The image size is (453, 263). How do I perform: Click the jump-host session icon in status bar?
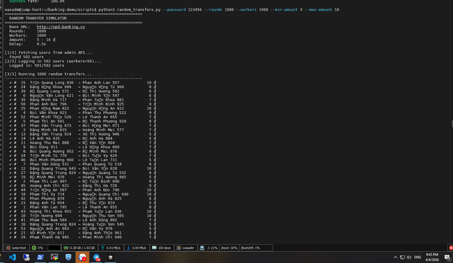8,248
